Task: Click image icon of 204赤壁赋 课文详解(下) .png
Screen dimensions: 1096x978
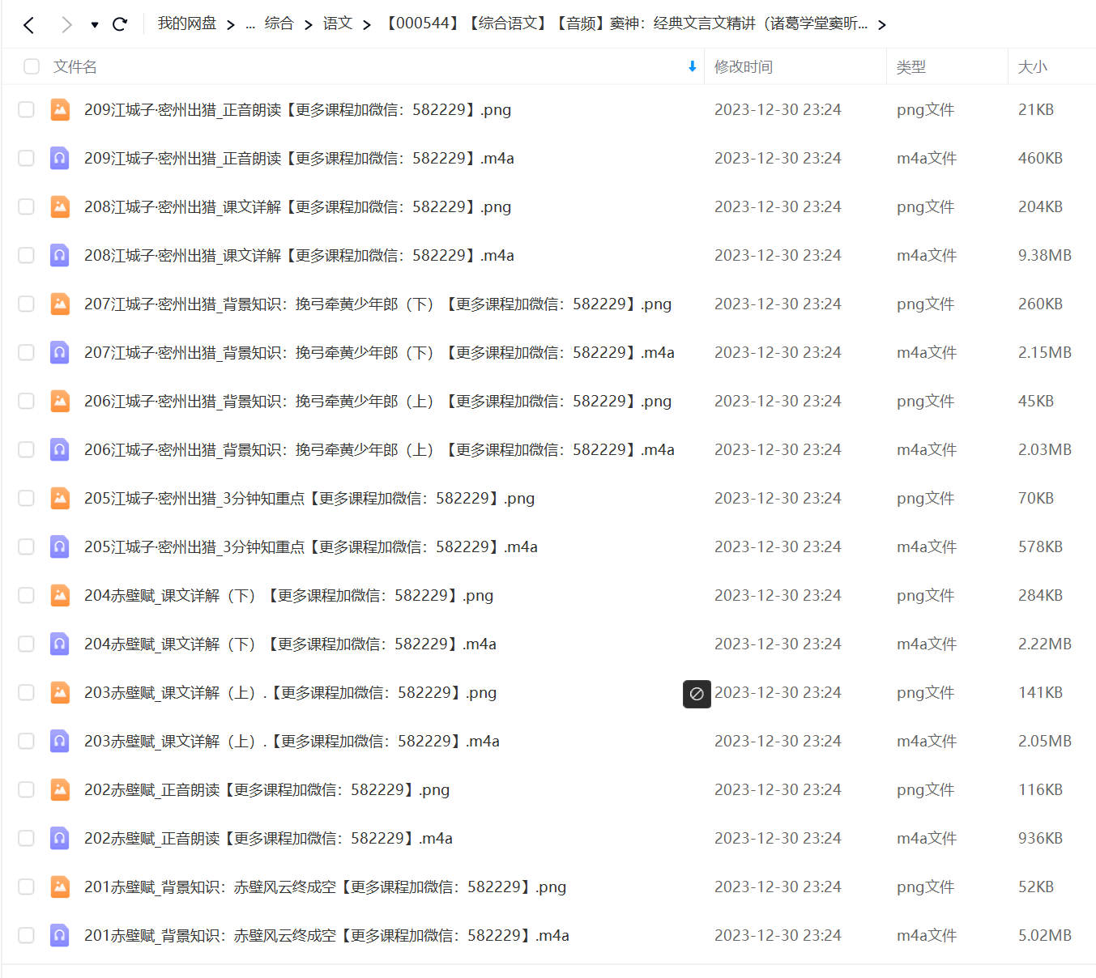Action: [60, 595]
